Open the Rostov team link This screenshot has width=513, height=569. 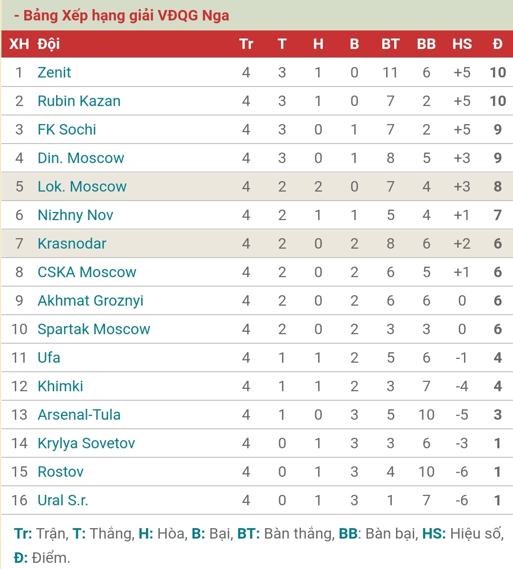pos(60,472)
